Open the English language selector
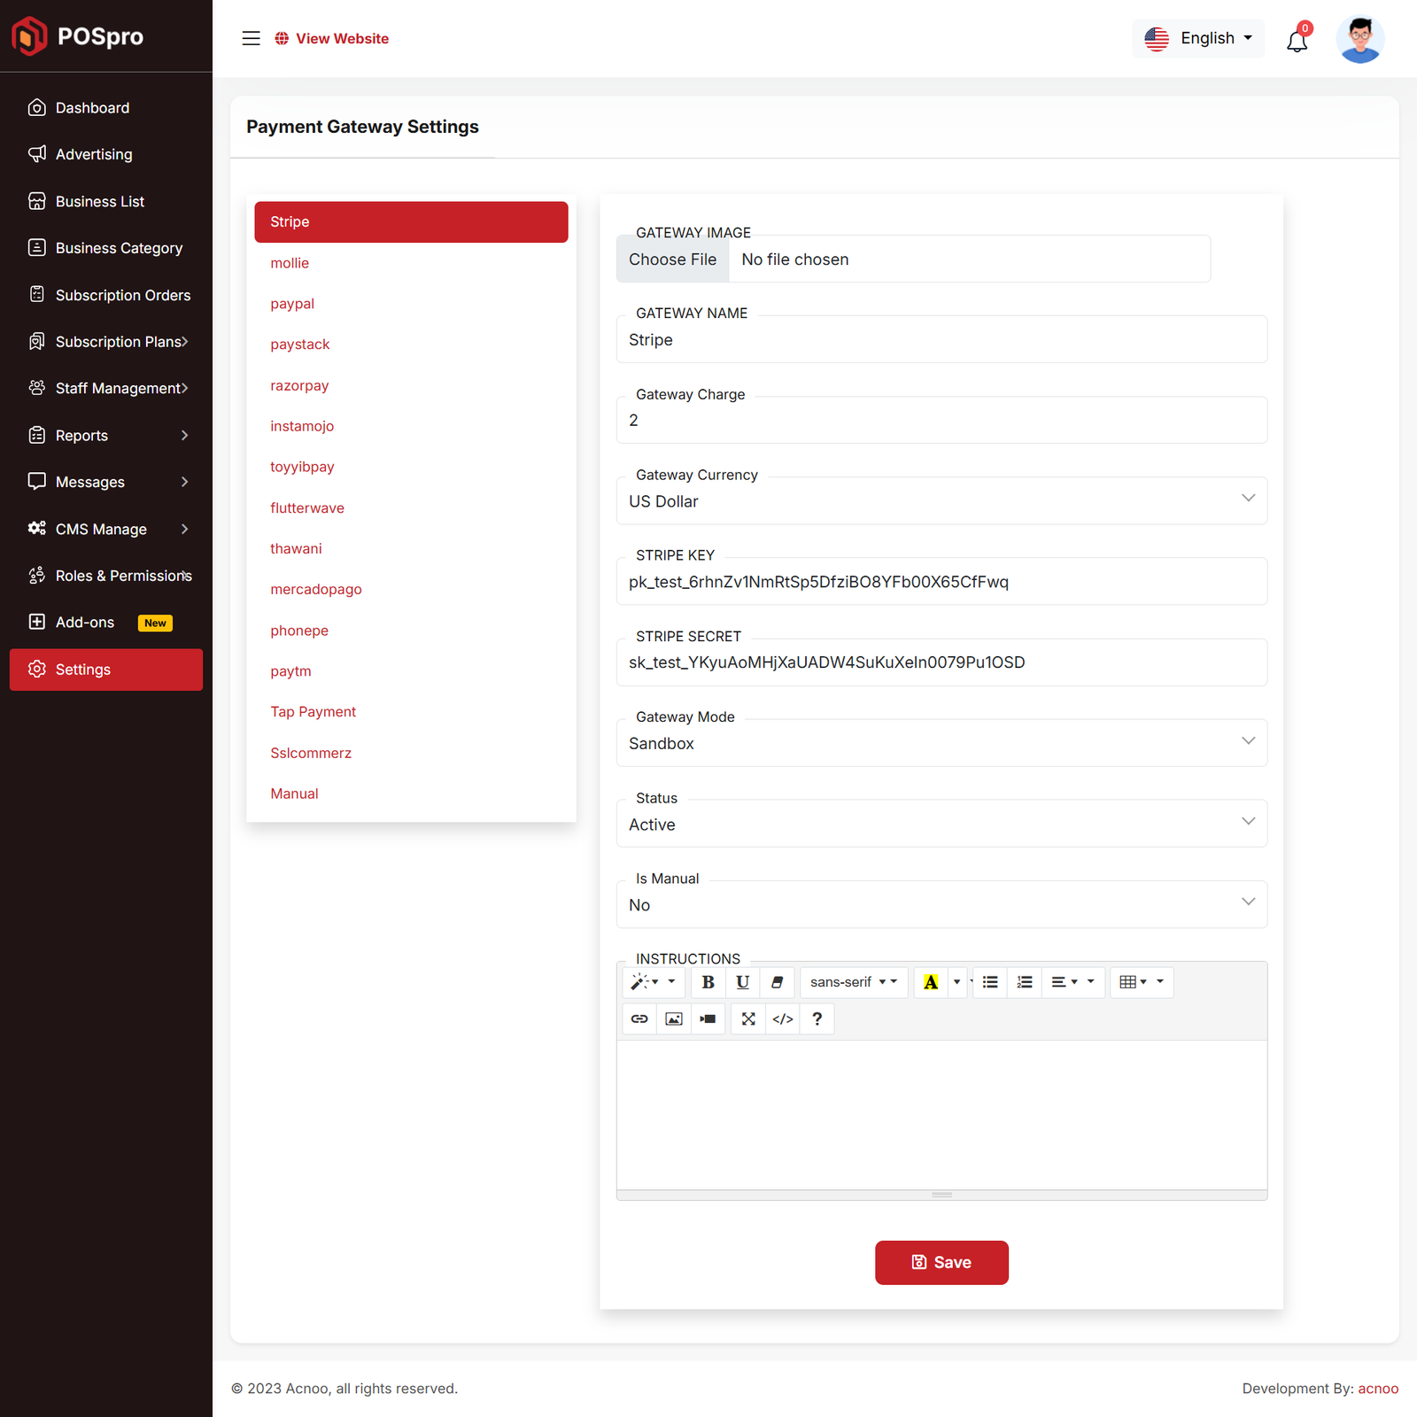The height and width of the screenshot is (1417, 1417). (1198, 38)
